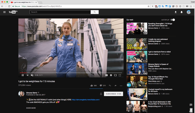Seek on the video progress bar

coord(71,73)
